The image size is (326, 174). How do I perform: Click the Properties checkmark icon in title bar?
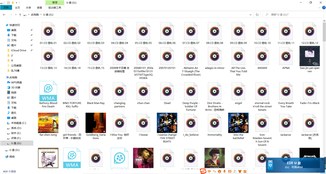[x=8, y=3]
